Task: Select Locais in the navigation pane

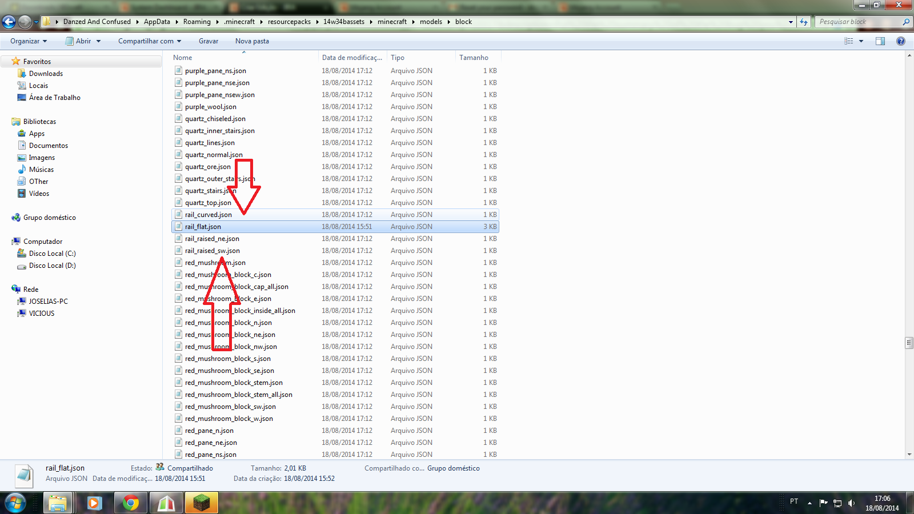Action: (38, 86)
